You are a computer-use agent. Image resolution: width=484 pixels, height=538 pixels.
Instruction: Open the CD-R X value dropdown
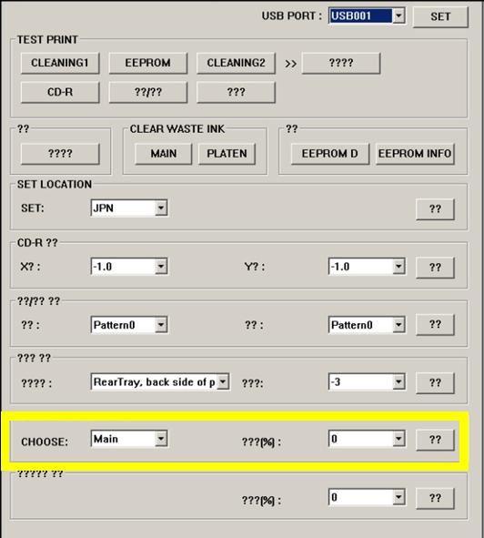click(x=129, y=266)
